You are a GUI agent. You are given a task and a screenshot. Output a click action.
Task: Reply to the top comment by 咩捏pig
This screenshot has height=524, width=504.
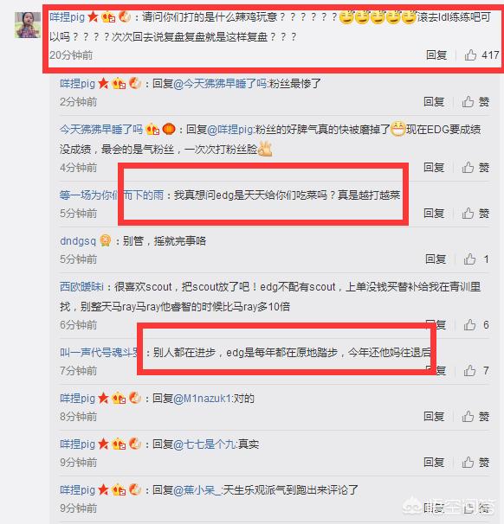[436, 54]
